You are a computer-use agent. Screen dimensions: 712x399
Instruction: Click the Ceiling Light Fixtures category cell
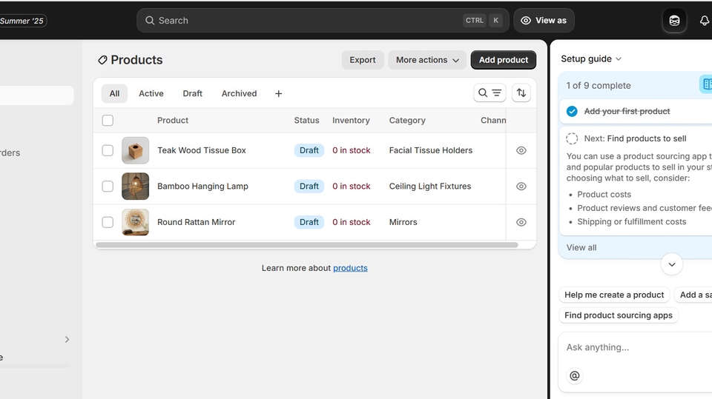(430, 187)
